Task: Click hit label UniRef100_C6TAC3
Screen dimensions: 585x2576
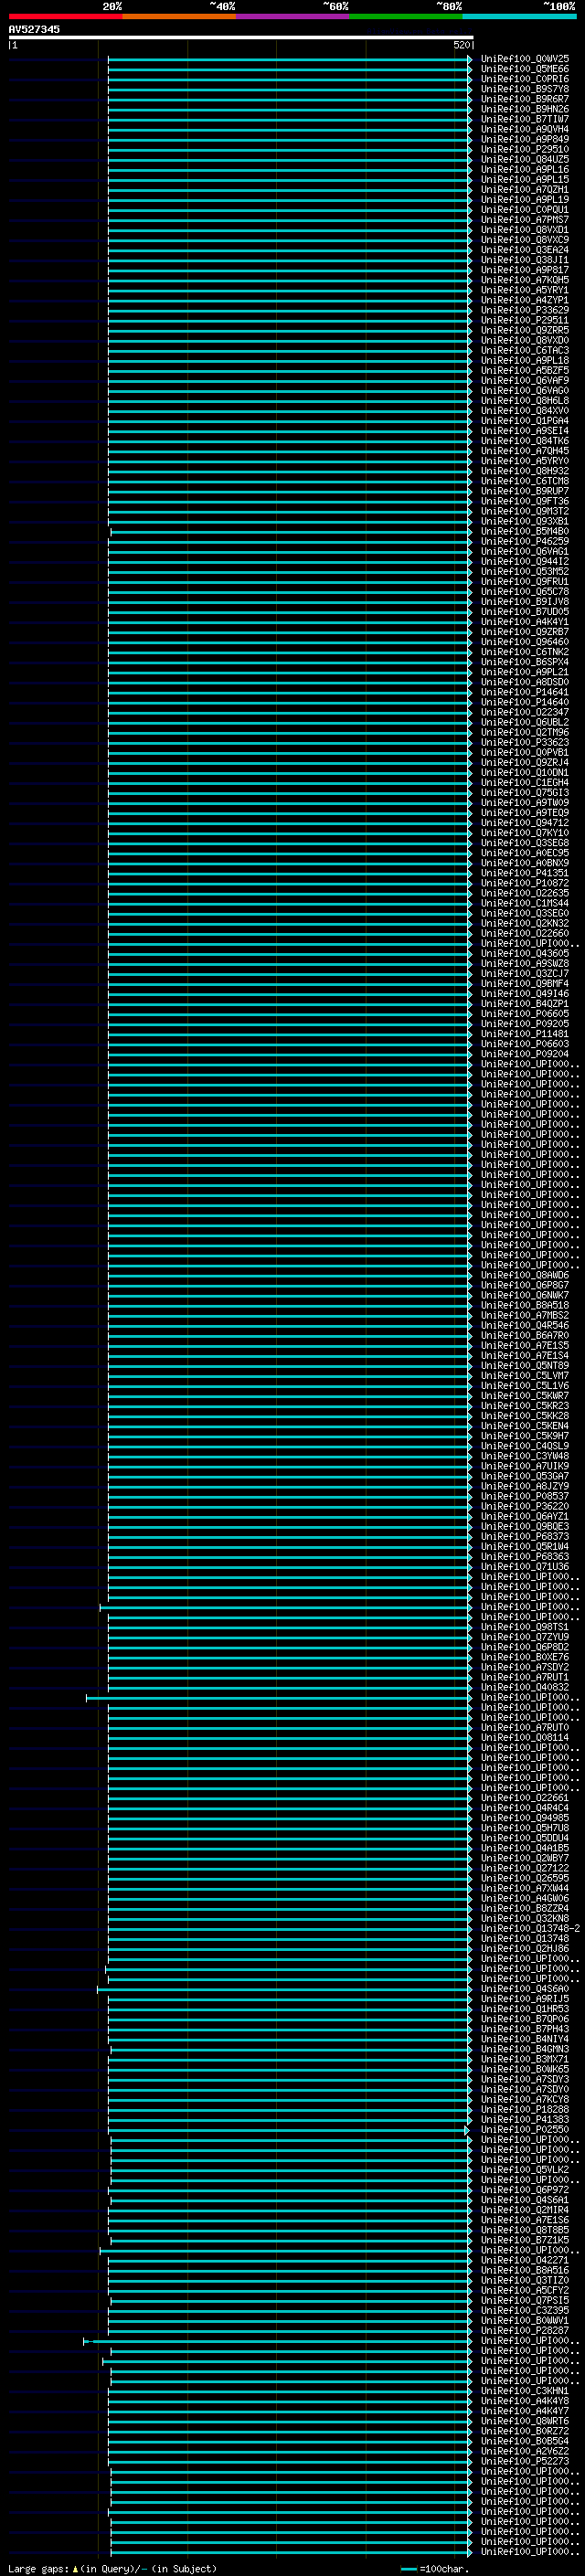Action: tap(525, 350)
